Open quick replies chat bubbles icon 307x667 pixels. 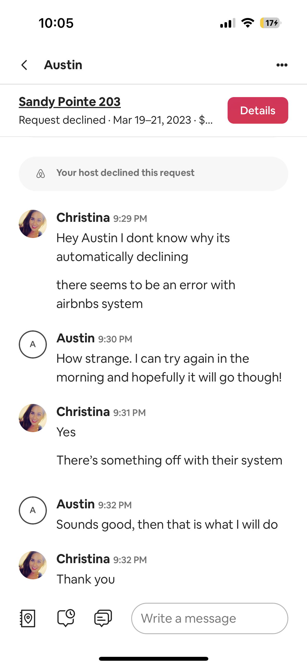tap(103, 618)
